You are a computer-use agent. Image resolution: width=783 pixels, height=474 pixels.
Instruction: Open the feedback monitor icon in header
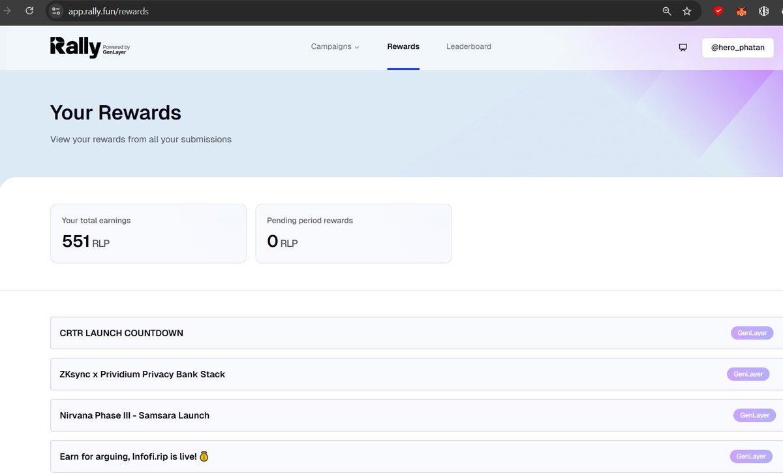683,47
